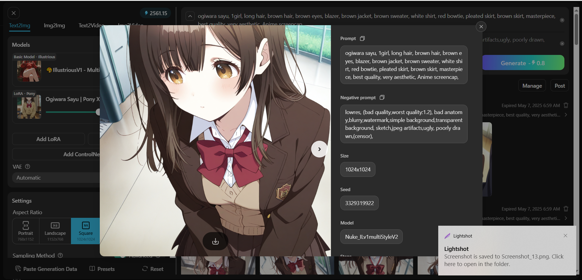This screenshot has width=582, height=280.
Task: Click the size value 1024x1024 in details
Action: [x=358, y=170]
